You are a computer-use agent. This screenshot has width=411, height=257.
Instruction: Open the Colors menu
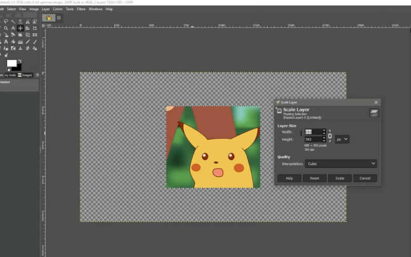58,9
